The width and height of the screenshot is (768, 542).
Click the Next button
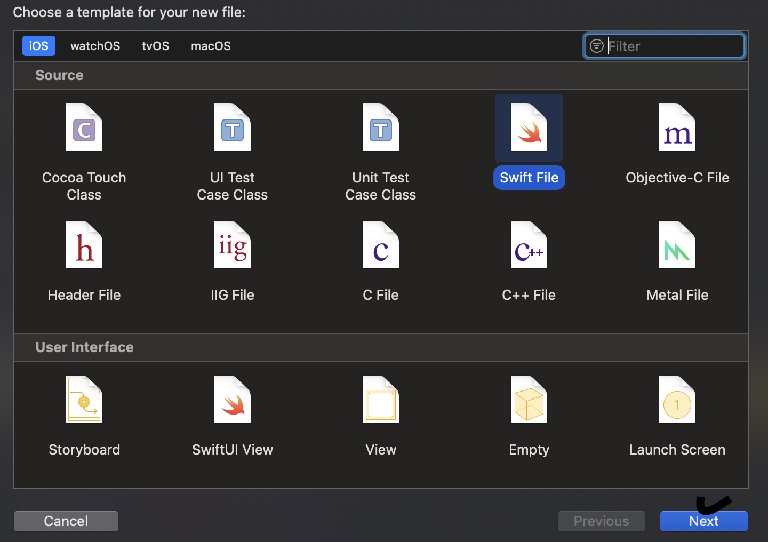coord(703,521)
